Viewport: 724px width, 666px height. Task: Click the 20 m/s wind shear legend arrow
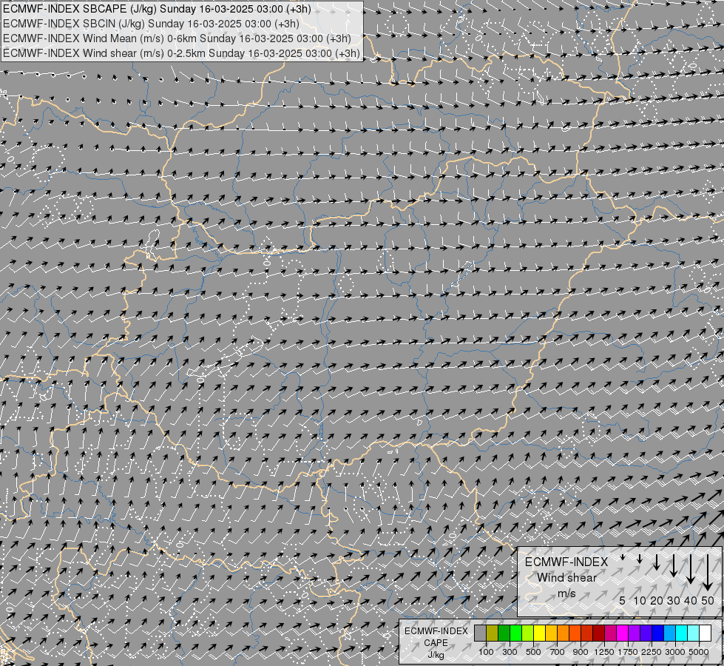click(657, 562)
